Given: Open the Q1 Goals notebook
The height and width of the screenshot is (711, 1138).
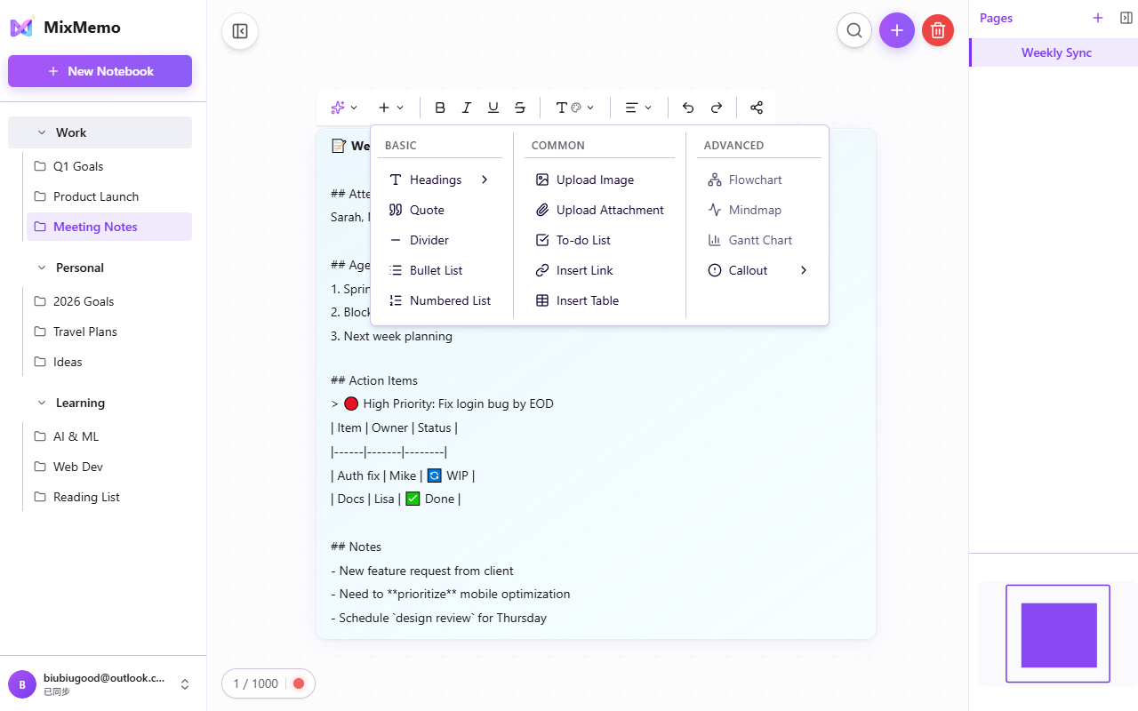Looking at the screenshot, I should point(109,166).
